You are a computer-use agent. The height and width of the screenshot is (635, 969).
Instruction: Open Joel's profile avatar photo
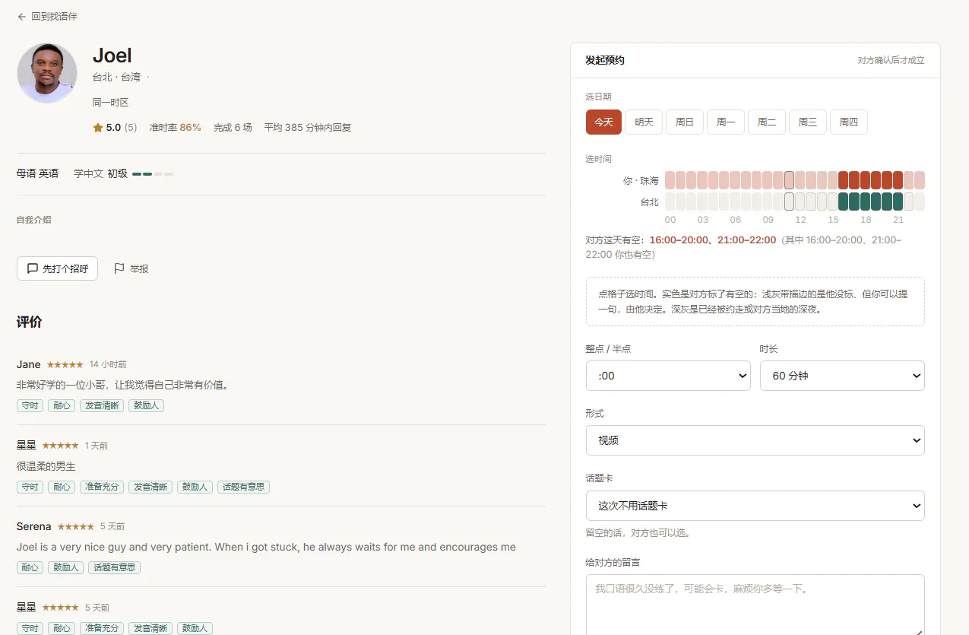pos(47,73)
